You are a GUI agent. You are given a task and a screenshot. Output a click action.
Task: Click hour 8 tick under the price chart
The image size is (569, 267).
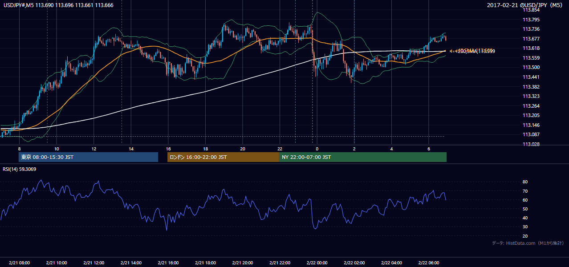19,149
